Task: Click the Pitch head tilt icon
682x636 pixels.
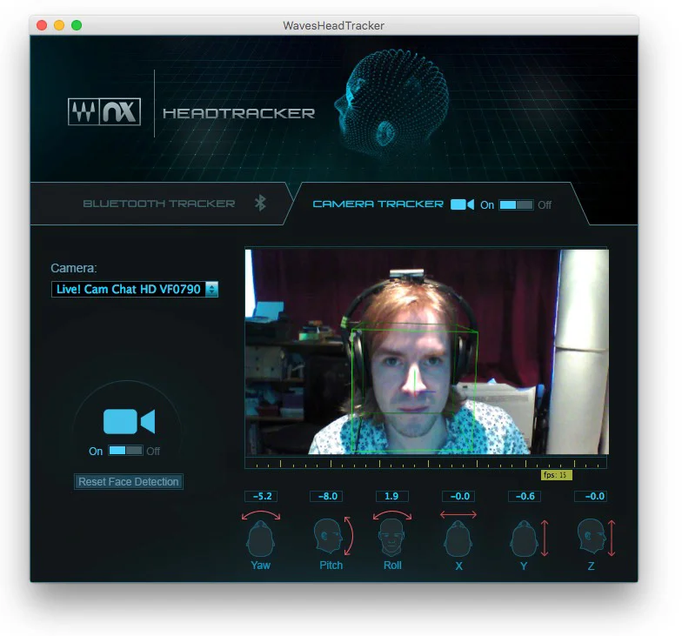Action: (x=332, y=536)
